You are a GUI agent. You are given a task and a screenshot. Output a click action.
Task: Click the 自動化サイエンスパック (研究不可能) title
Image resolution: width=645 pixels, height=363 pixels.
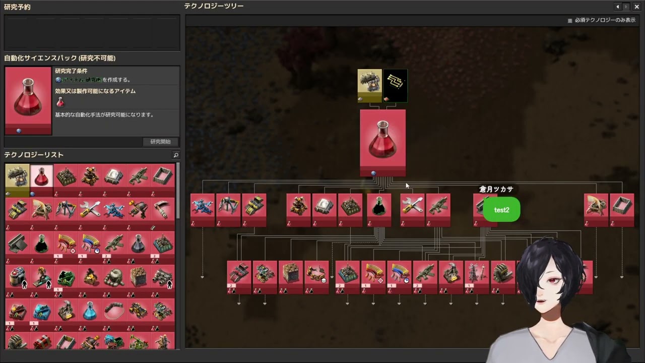(60, 58)
